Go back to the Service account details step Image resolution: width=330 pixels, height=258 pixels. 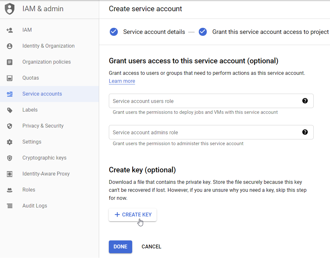pyautogui.click(x=154, y=32)
